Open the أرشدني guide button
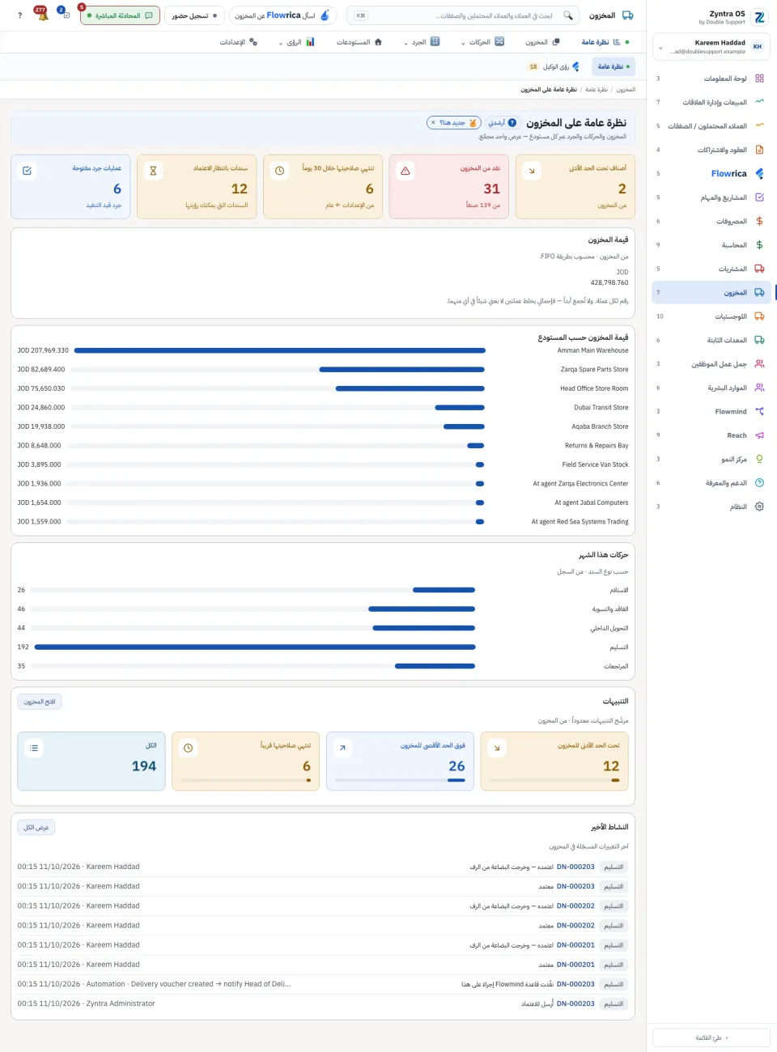The width and height of the screenshot is (777, 1052). click(502, 123)
